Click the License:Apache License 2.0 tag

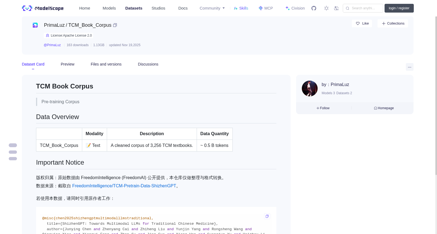click(69, 35)
